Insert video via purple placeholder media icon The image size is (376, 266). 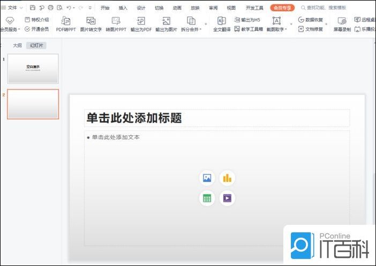(x=227, y=198)
